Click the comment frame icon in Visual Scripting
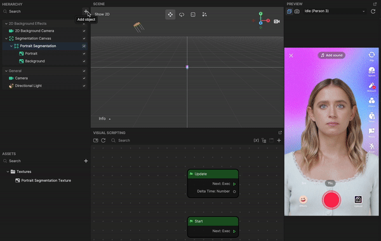The width and height of the screenshot is (381, 241). point(271,141)
